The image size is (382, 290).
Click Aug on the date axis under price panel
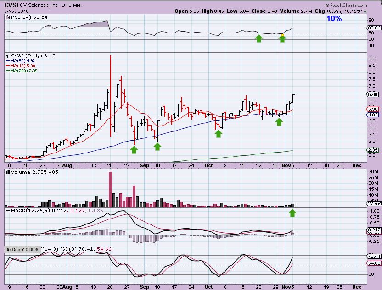click(x=67, y=165)
